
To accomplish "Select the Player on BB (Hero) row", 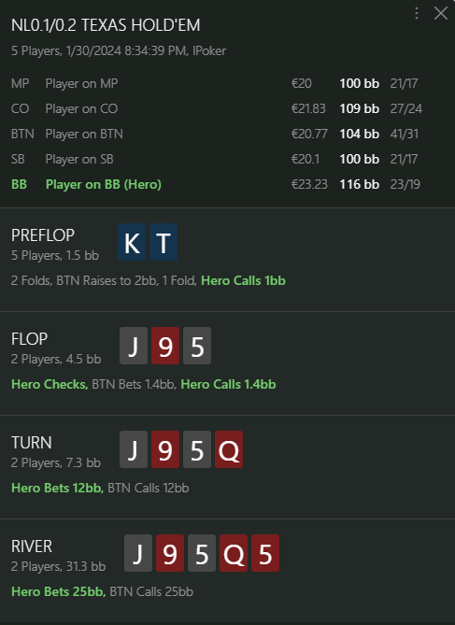I will coord(216,184).
